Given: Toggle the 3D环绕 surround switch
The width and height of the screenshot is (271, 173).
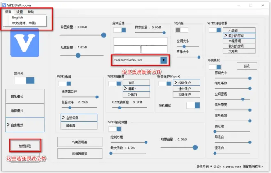Looking at the screenshot, I should [182, 30].
